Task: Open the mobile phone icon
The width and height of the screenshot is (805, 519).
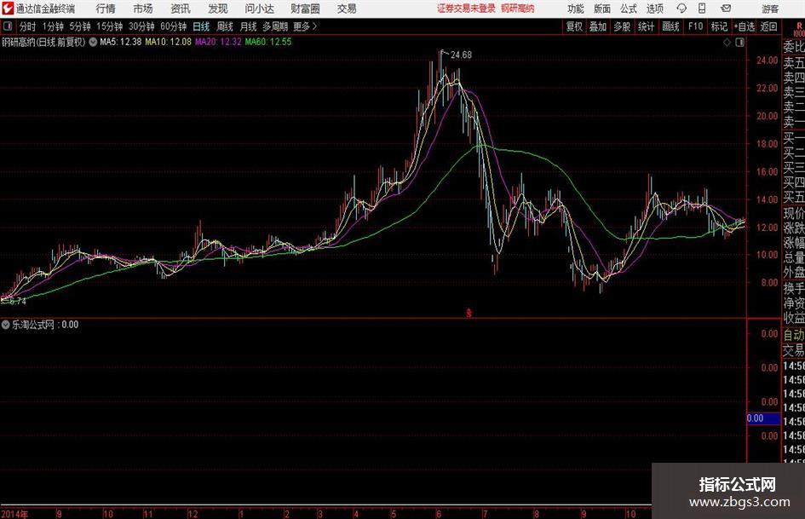Action: point(702,9)
